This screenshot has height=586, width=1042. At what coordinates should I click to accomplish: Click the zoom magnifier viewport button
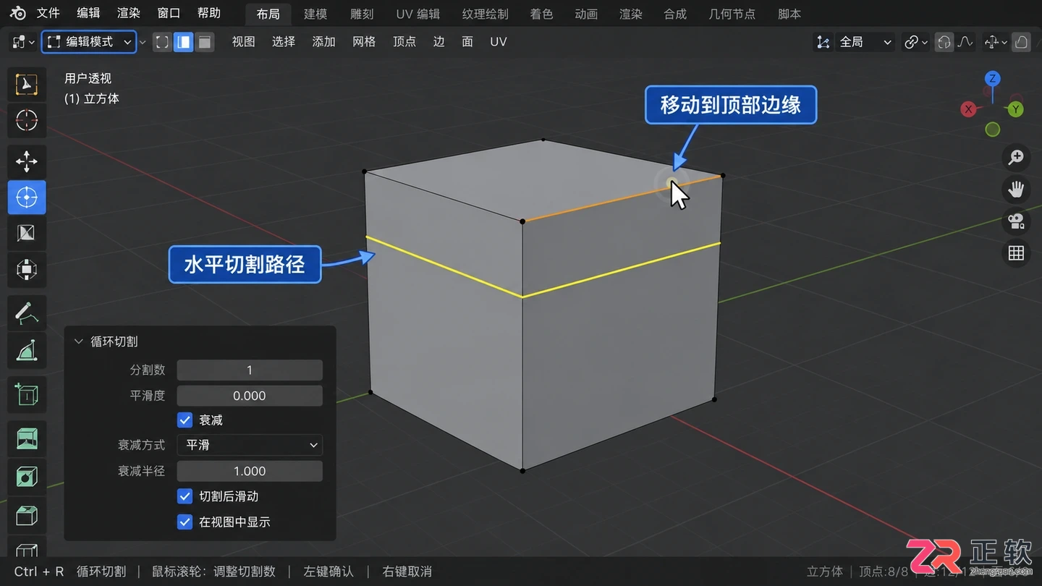1016,158
